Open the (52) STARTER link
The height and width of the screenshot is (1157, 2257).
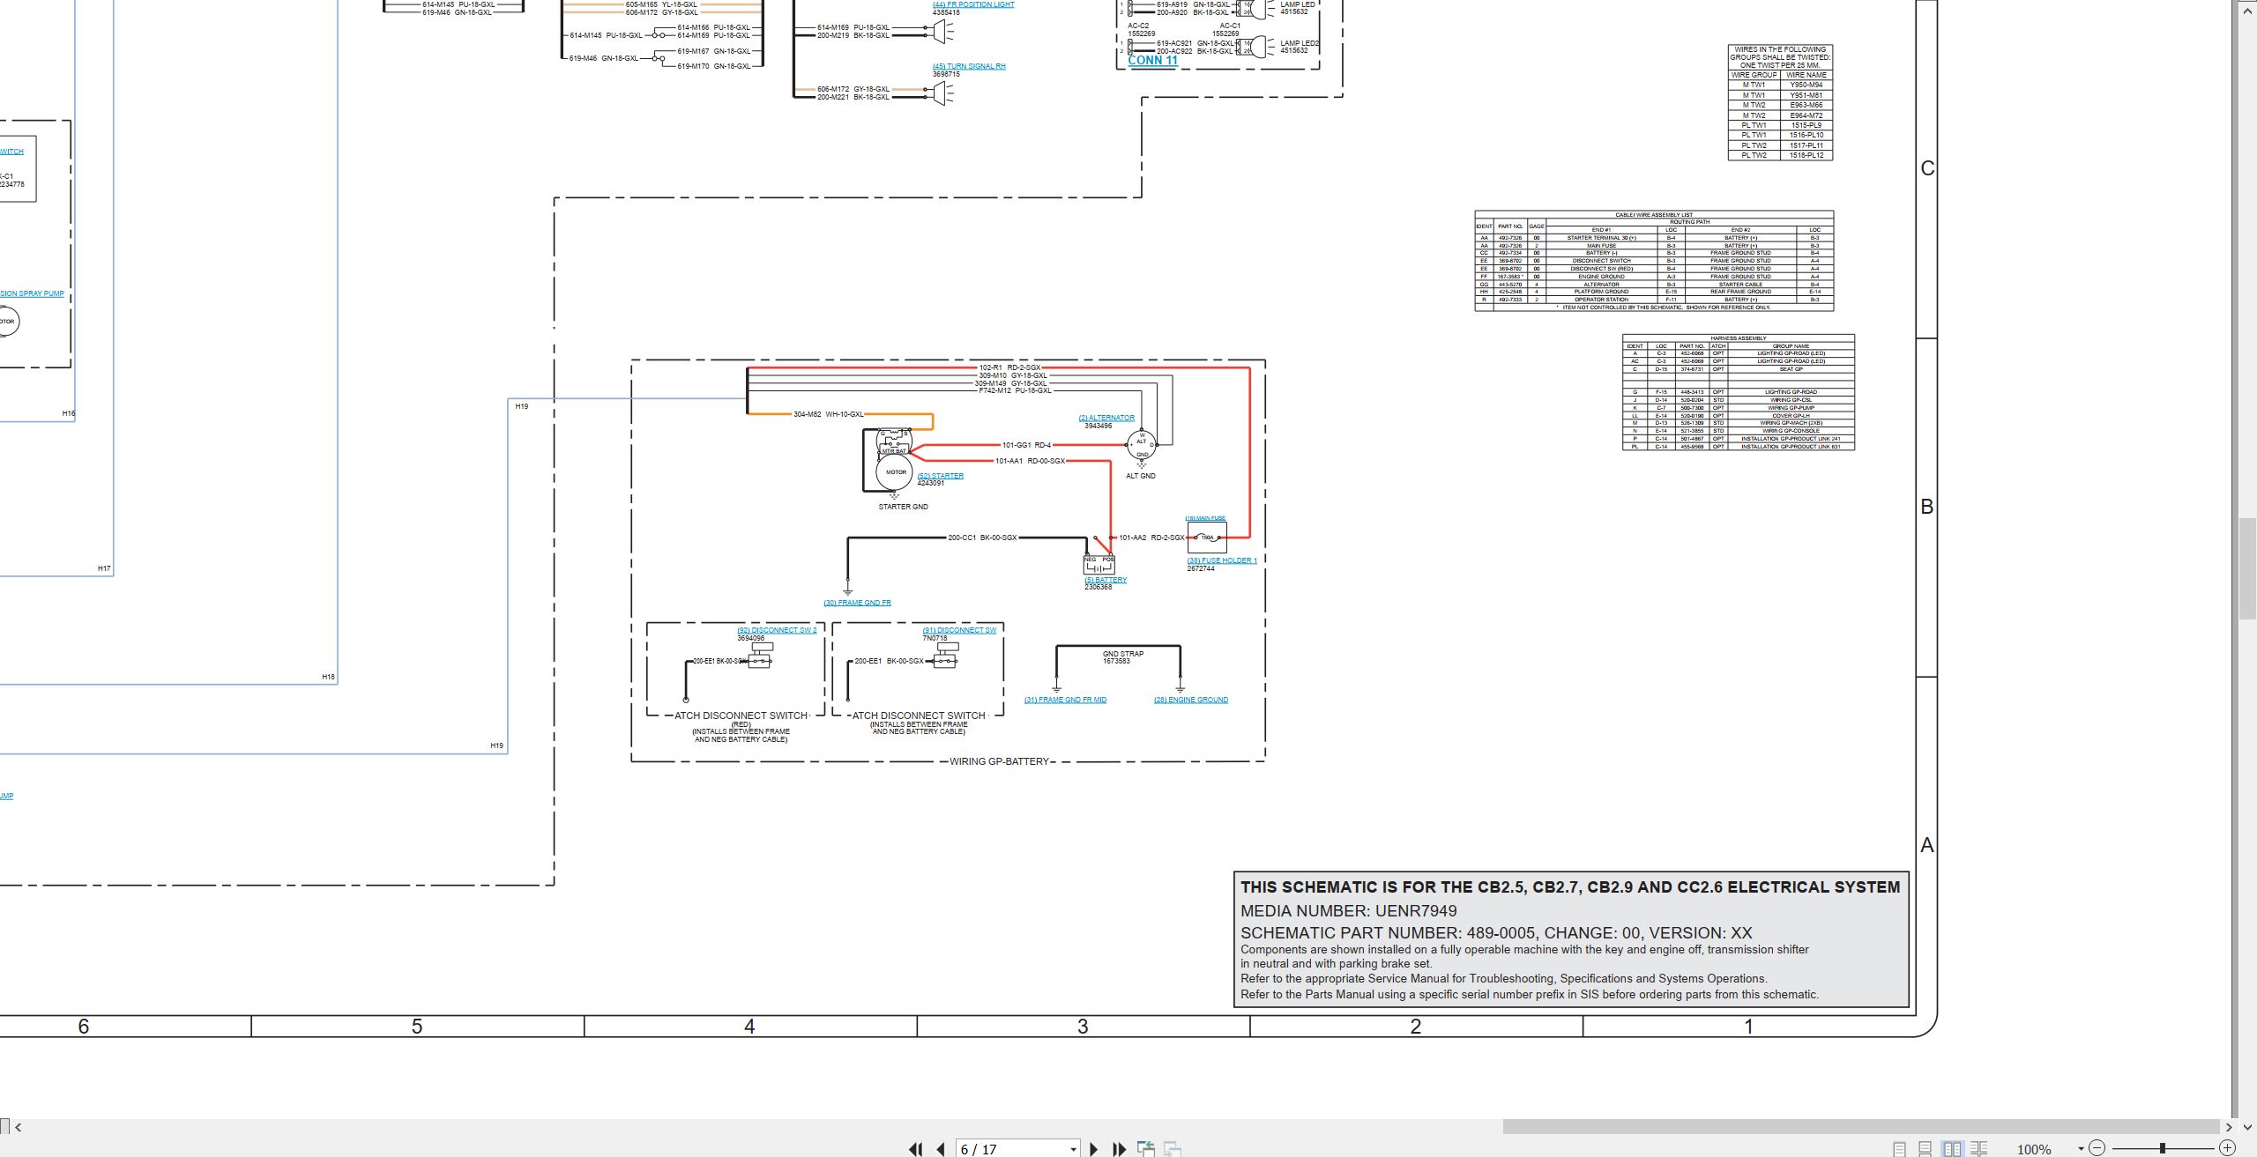[940, 476]
